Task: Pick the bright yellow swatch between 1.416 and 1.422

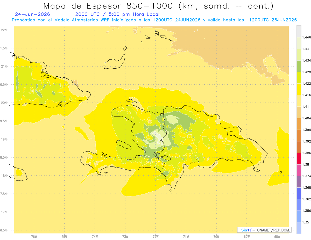Action: [x=299, y=89]
